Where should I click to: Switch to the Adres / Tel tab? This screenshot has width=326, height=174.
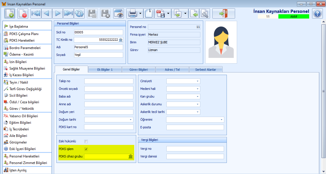pos(172,69)
